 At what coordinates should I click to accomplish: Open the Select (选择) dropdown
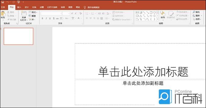click(197, 19)
